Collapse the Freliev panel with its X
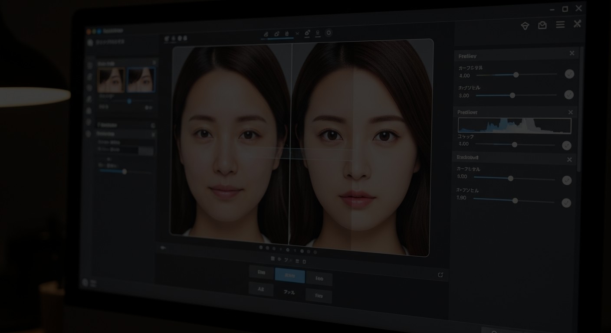The image size is (611, 333). point(572,53)
